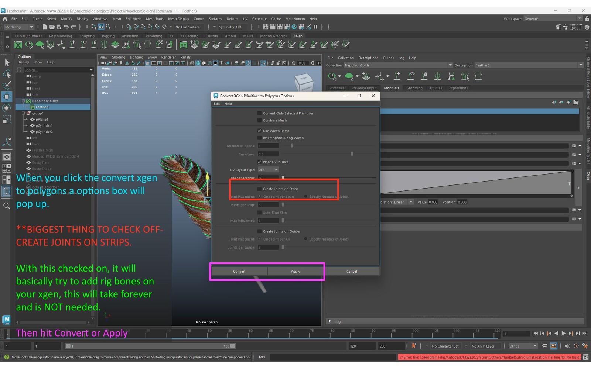Screen dimensions: 591x369
Task: Open the Modeling menu set dropdown
Action: tap(19, 27)
